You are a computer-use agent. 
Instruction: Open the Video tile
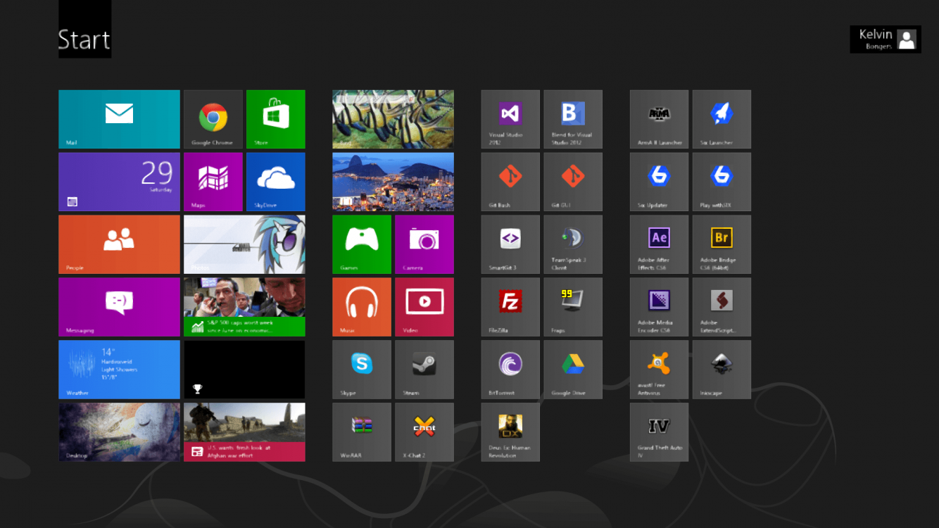pos(424,307)
